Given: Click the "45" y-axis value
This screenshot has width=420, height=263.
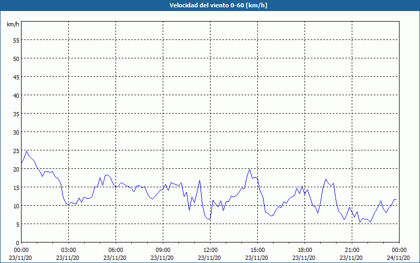Looking at the screenshot, I should 16,77.
